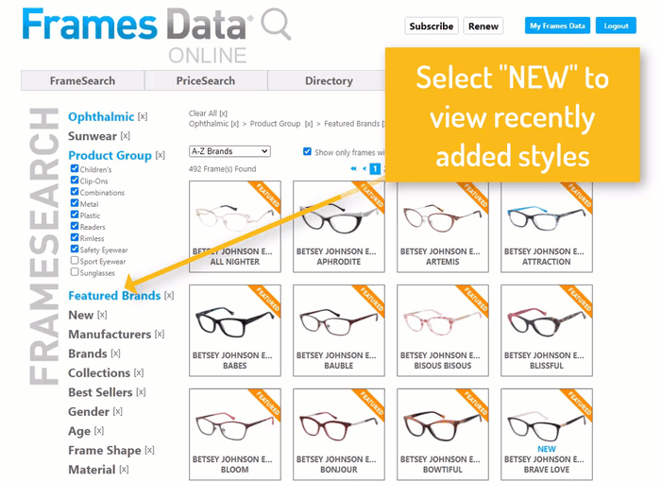Open the Babes frame thumbnail
The height and width of the screenshot is (482, 661).
pyautogui.click(x=235, y=331)
